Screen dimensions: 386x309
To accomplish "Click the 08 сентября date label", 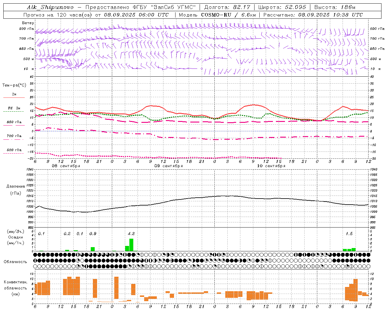I will [x=66, y=166].
